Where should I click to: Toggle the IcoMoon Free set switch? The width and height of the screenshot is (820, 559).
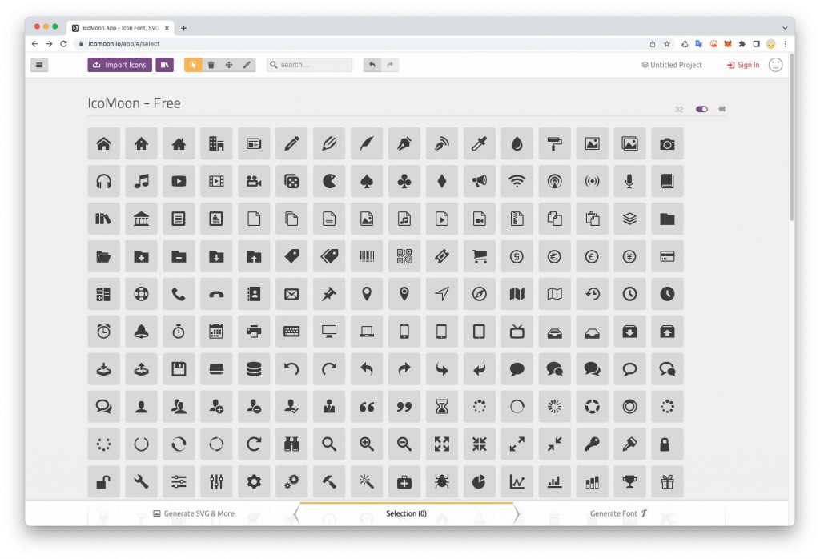[701, 109]
